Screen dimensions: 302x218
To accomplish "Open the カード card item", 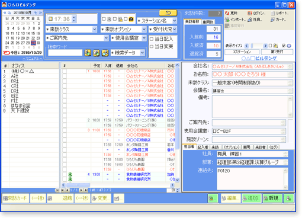I will pyautogui.click(x=278, y=20).
